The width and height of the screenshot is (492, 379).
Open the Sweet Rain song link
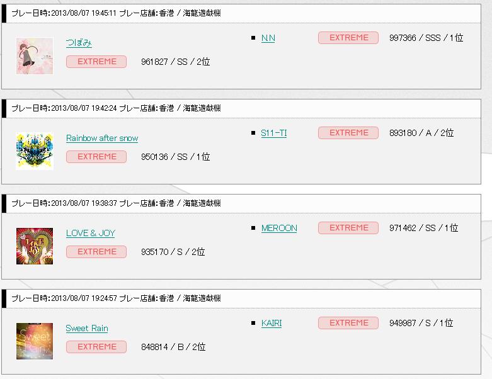pyautogui.click(x=87, y=328)
